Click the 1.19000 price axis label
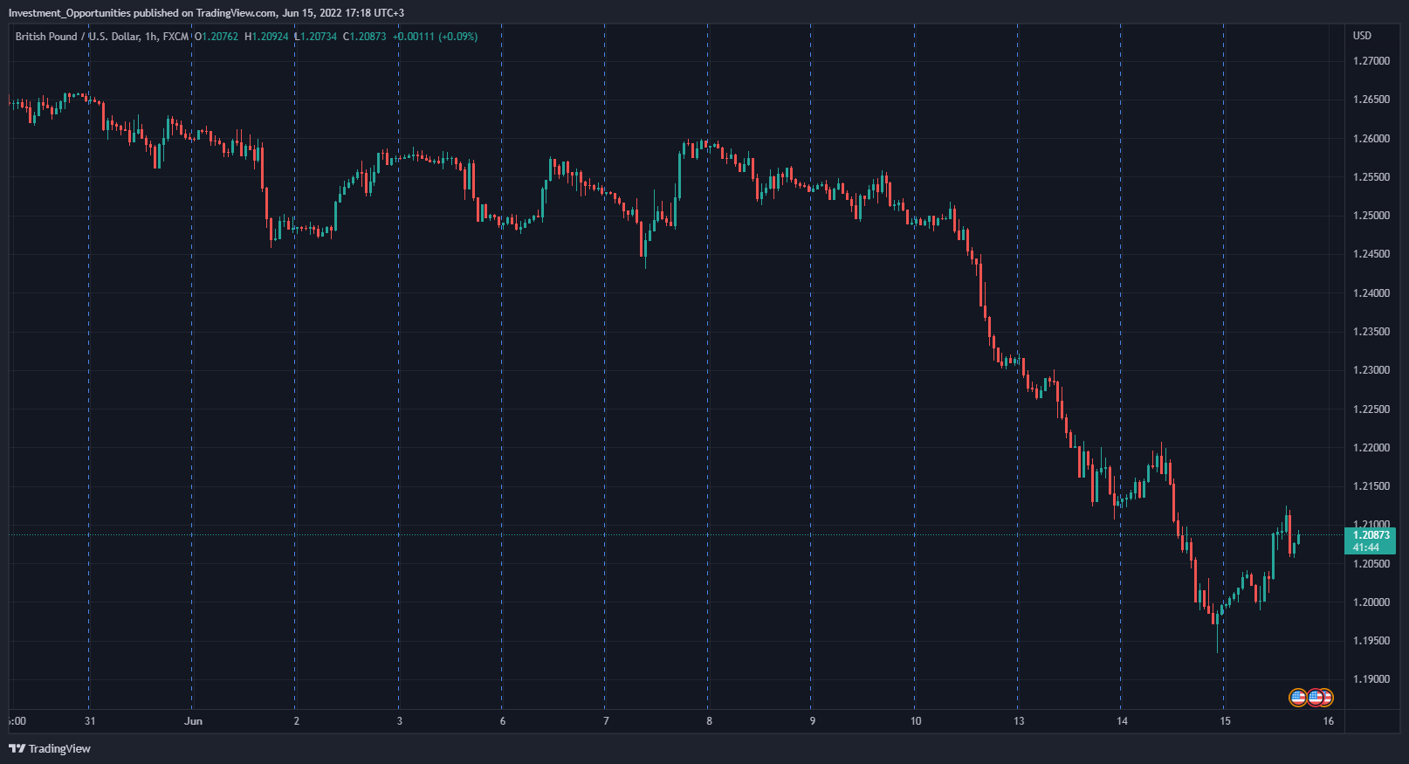 1371,679
